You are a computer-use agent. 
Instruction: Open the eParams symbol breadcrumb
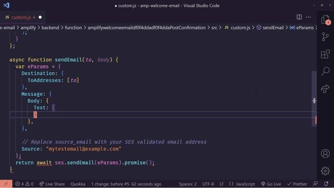click(x=302, y=28)
